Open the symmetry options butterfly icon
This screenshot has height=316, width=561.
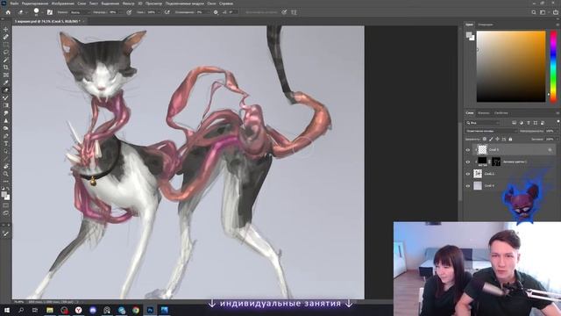tap(294, 12)
